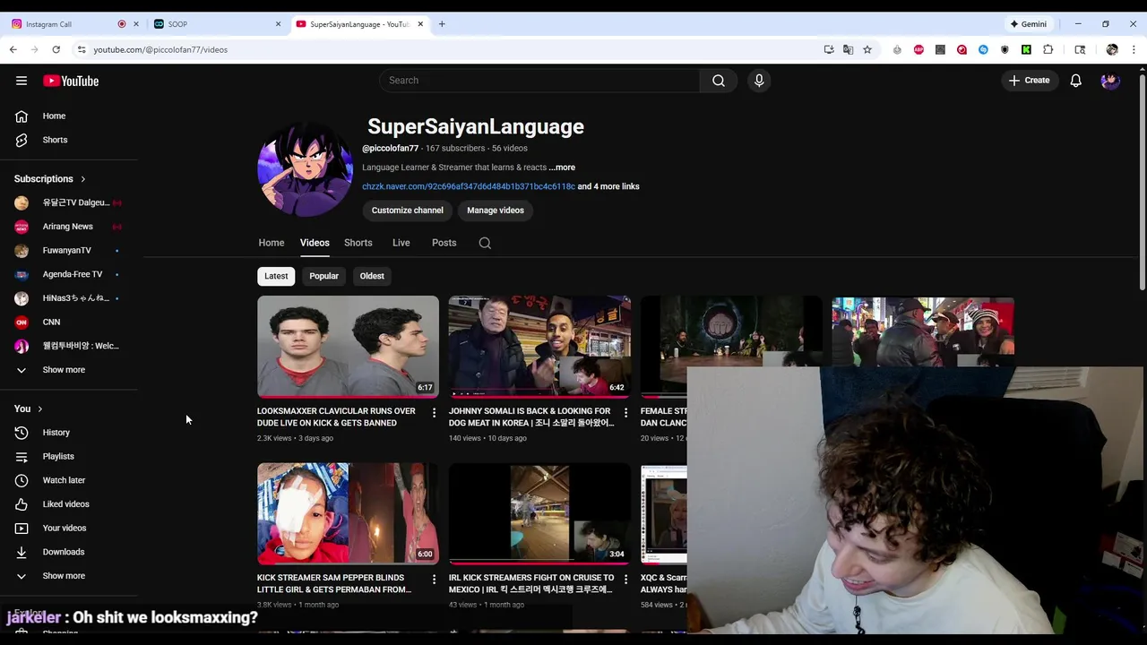
Task: Expand channel description with ...more
Action: (562, 168)
